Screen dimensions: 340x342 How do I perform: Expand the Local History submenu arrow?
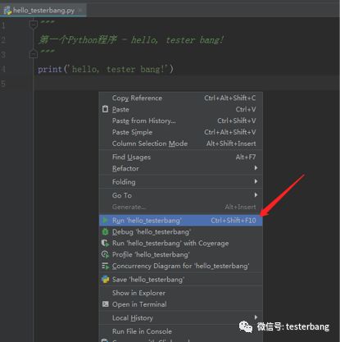point(256,317)
